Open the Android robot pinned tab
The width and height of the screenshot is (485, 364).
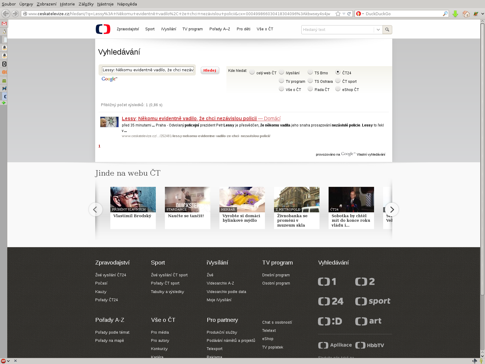(4, 80)
